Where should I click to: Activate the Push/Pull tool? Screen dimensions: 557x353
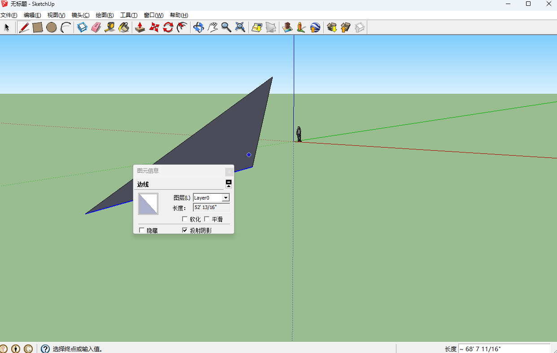(140, 27)
